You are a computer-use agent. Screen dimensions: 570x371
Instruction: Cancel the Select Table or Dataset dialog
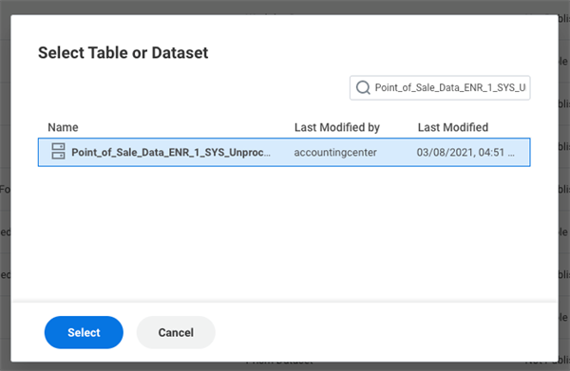pyautogui.click(x=176, y=332)
